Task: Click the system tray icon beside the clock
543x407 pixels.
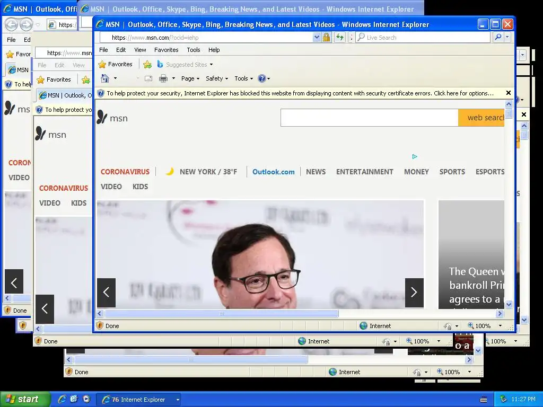Action: [x=504, y=400]
